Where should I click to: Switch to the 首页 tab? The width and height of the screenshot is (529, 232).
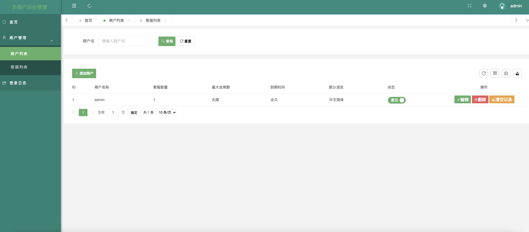(86, 20)
